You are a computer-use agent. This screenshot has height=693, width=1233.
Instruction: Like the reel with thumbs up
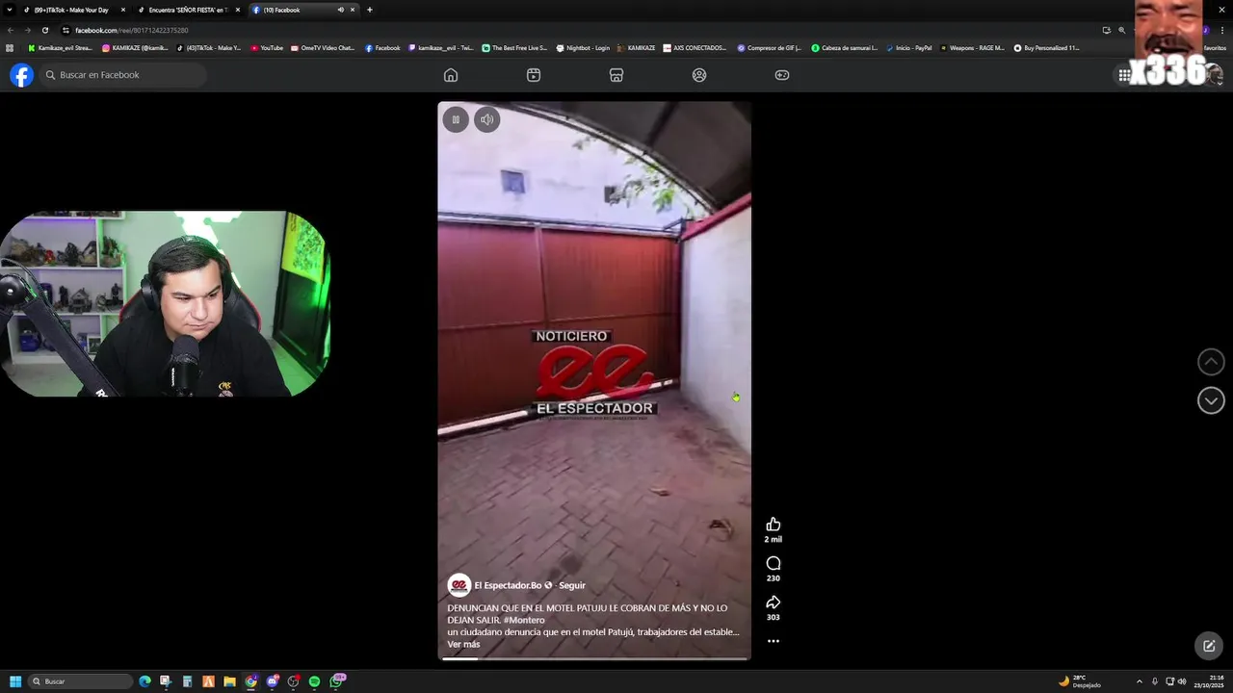(773, 525)
